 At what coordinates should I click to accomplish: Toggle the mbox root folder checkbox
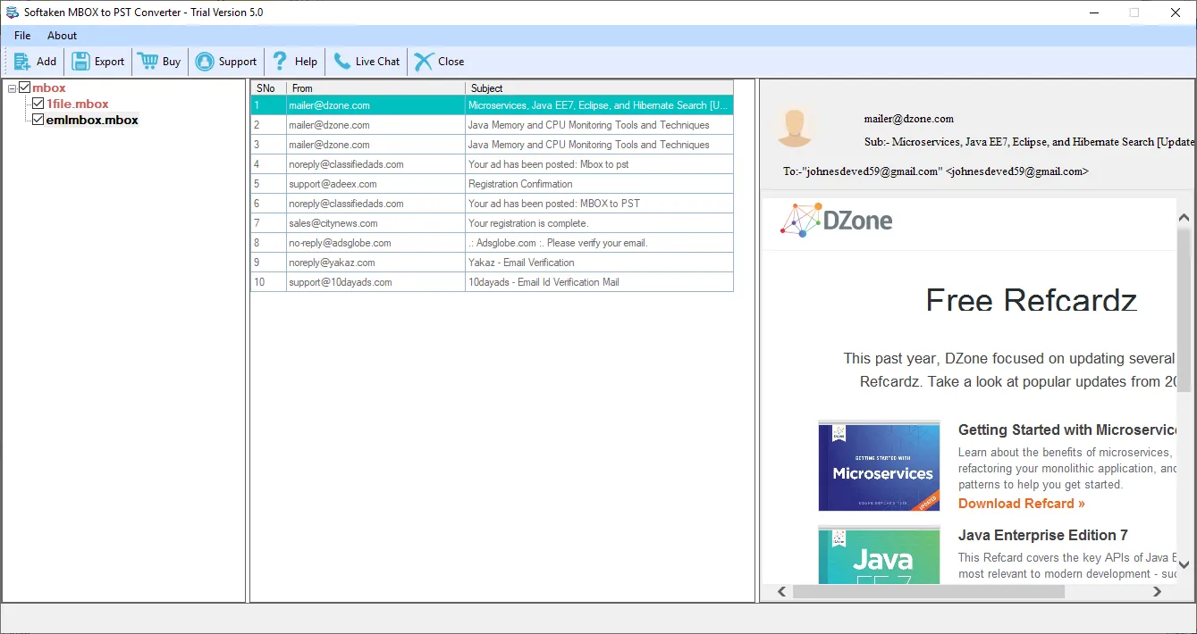click(x=25, y=88)
